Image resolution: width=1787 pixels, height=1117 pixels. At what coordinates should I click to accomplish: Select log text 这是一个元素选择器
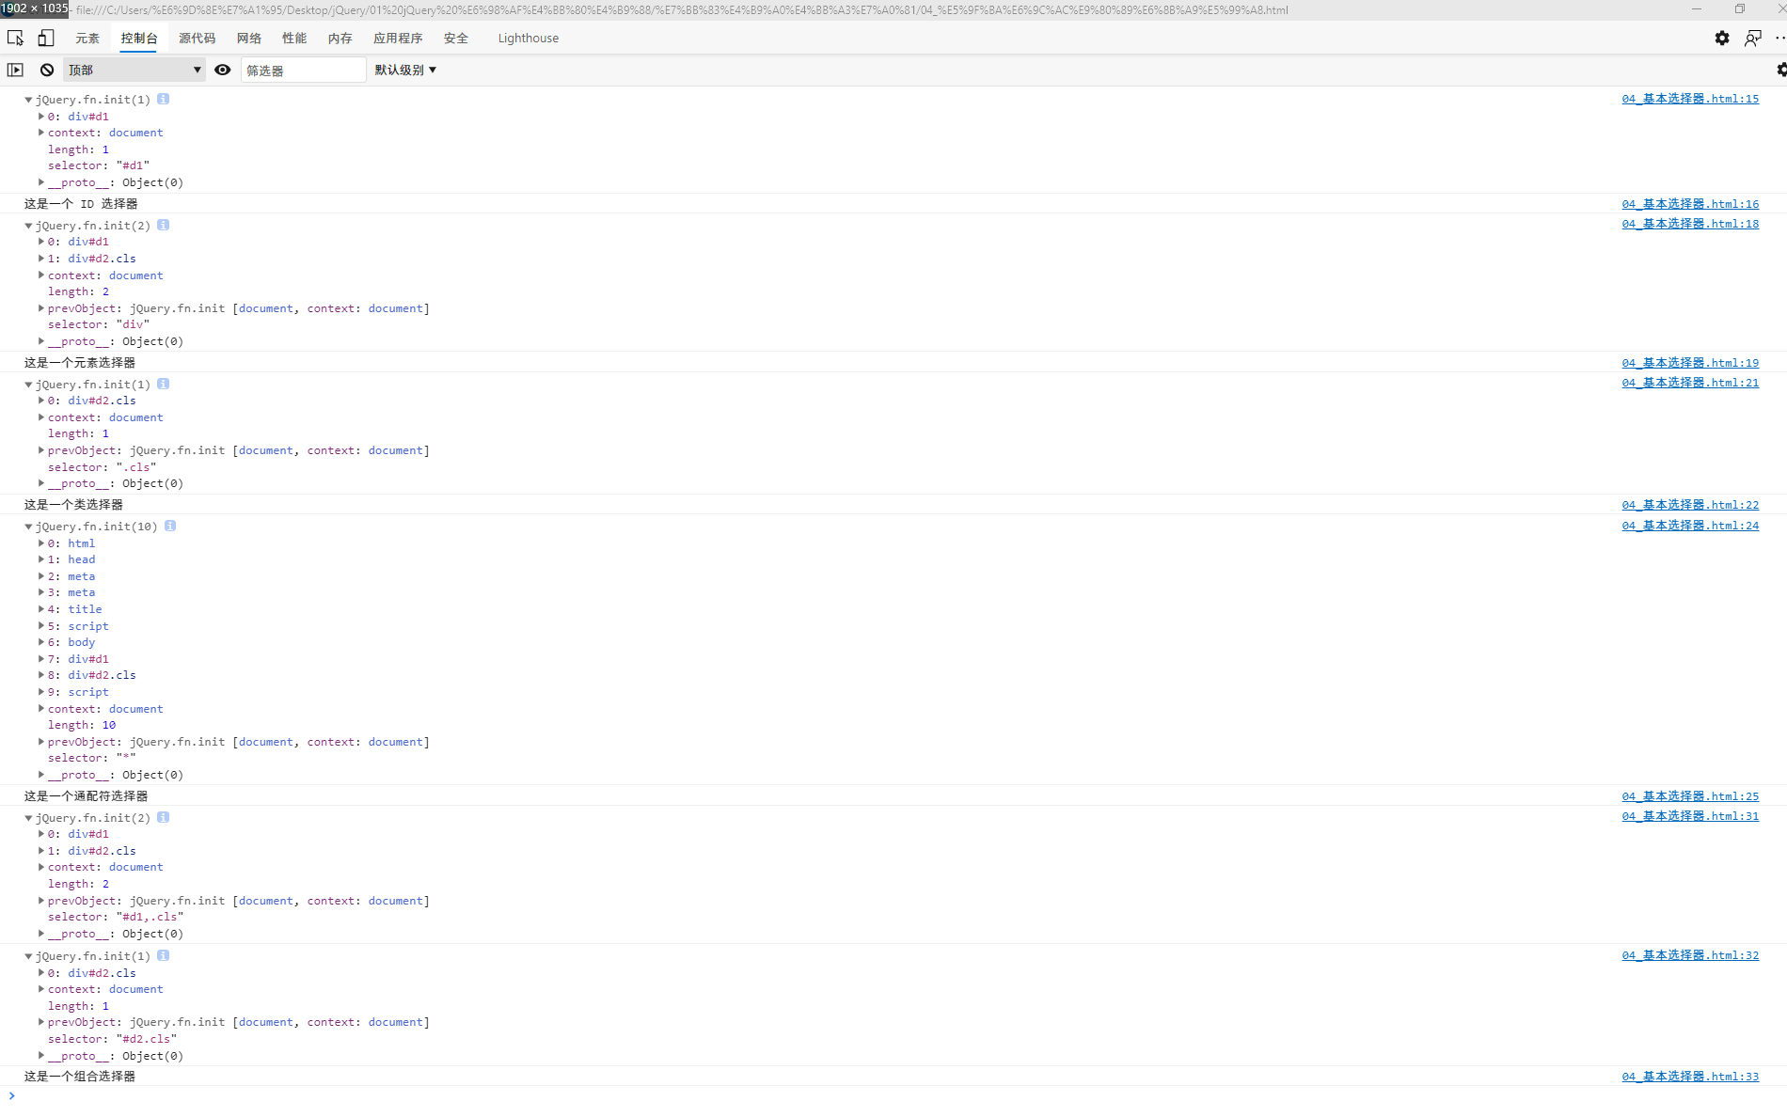pos(80,363)
